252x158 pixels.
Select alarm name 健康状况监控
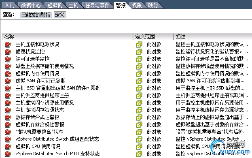(30, 51)
